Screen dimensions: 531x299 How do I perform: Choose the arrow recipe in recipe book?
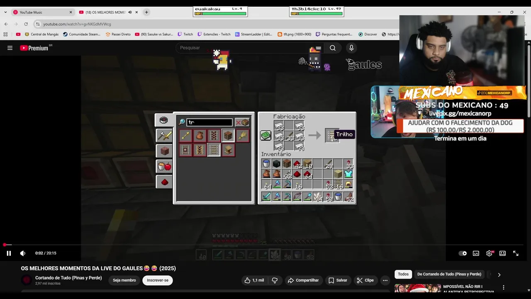[185, 135]
